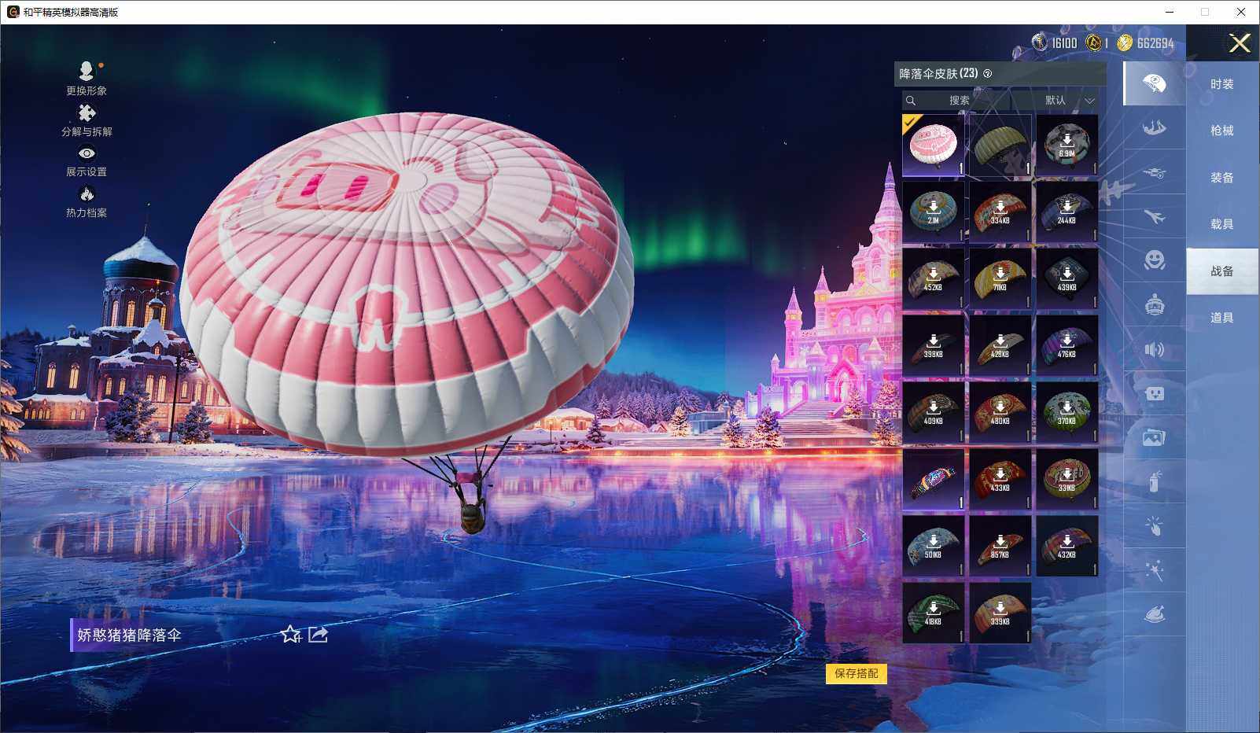This screenshot has height=733, width=1260.
Task: Download the 480KB red parachute skin
Action: pos(1000,413)
